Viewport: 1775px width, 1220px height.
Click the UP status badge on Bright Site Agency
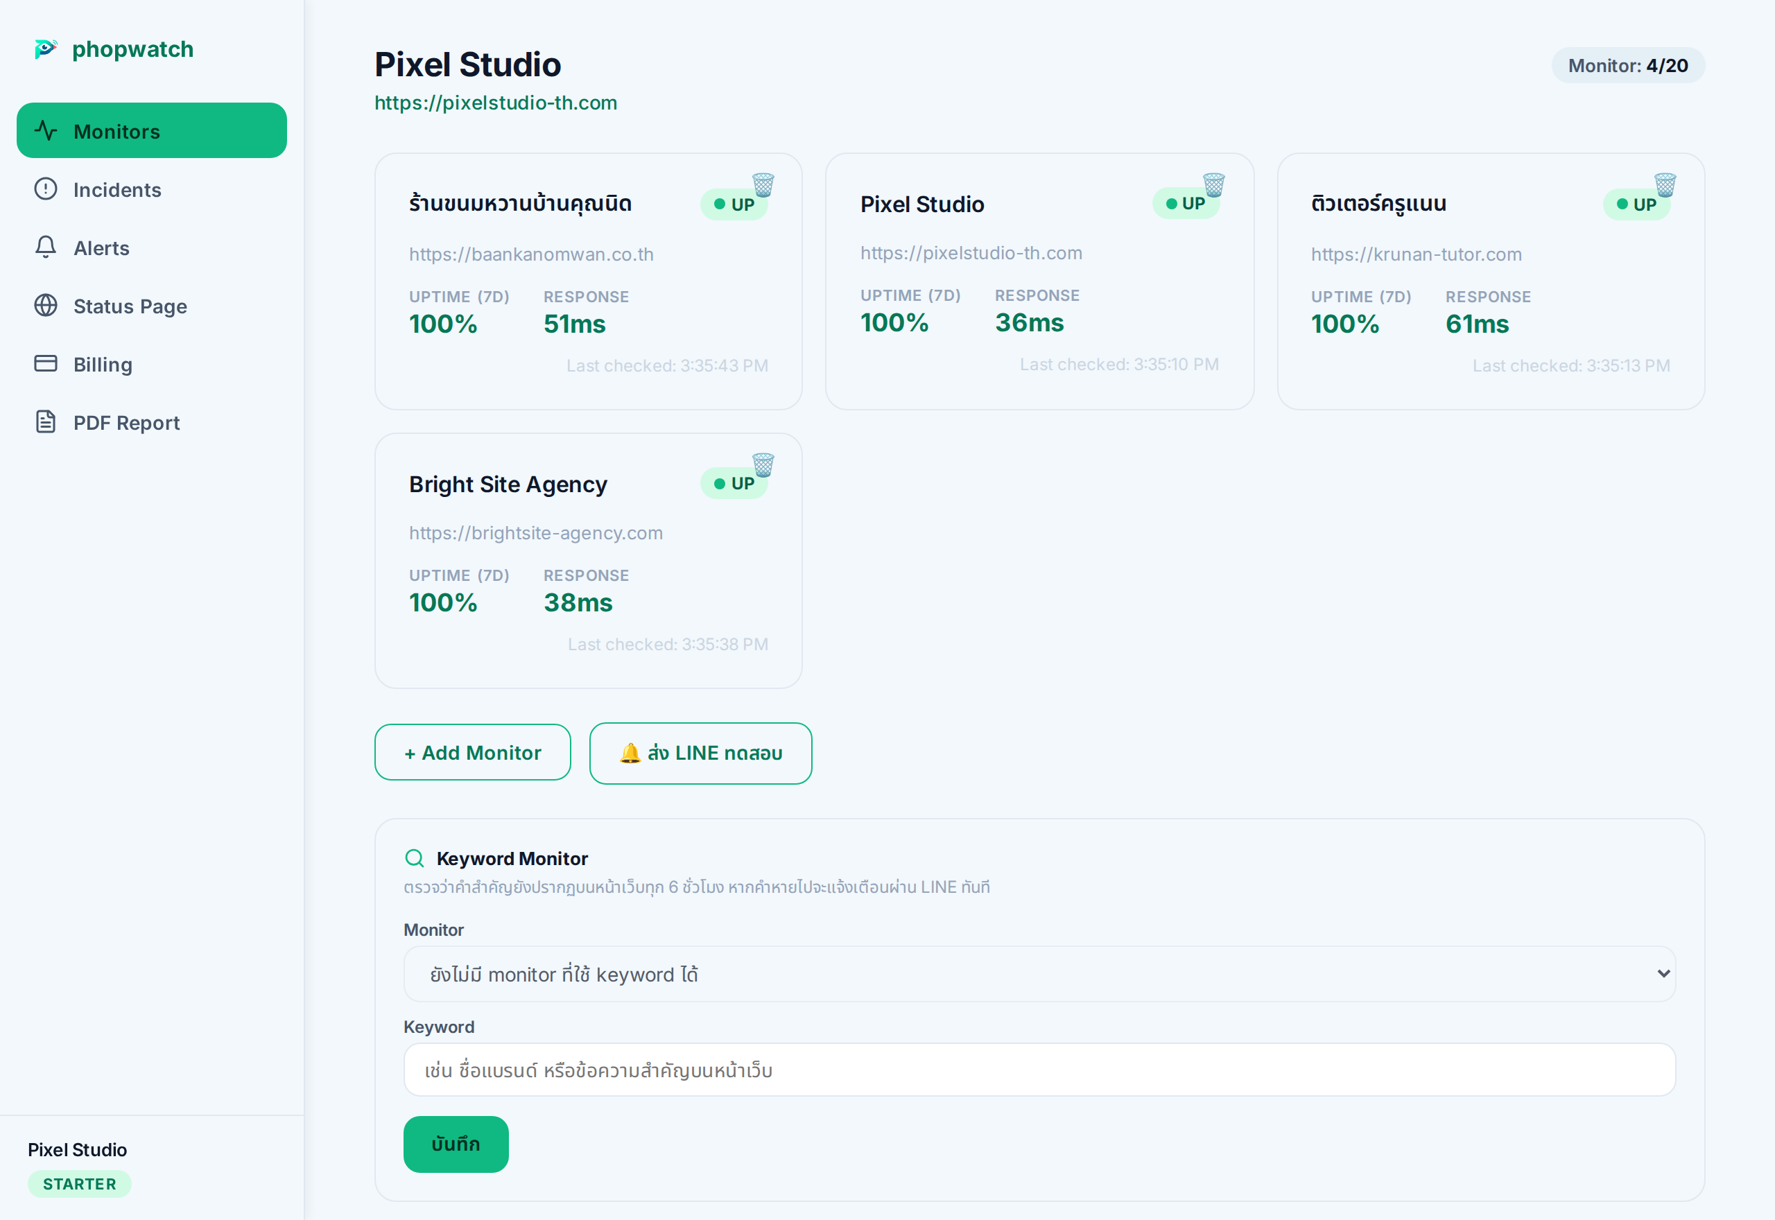734,483
